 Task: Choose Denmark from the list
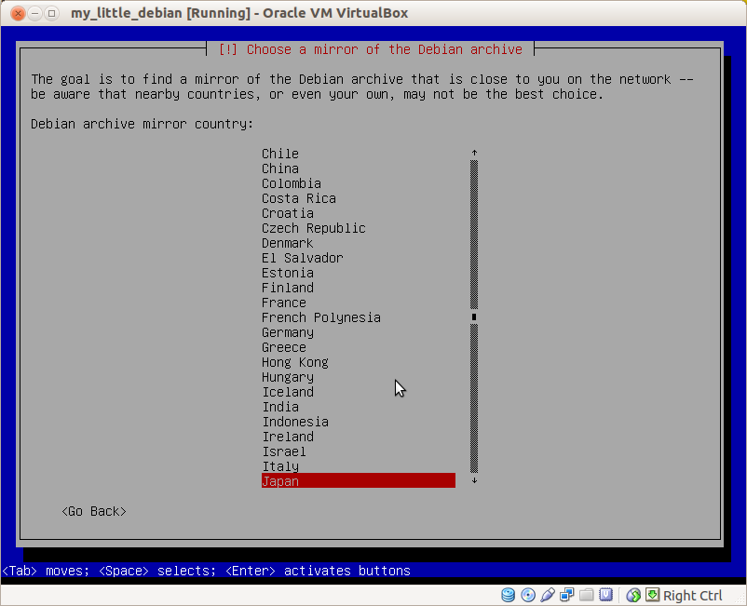point(288,243)
